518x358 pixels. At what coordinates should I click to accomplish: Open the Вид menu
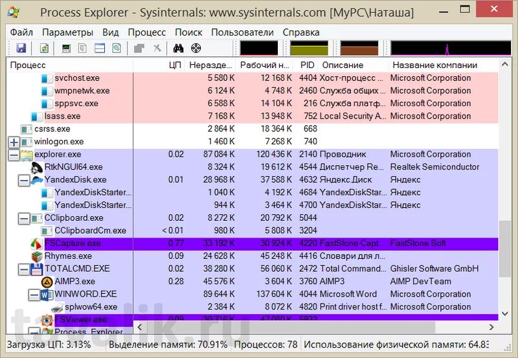pos(110,32)
